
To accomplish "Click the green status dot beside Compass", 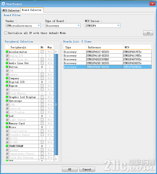I will pyautogui.click(x=7, y=78).
